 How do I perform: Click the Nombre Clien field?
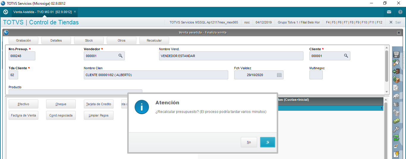click(156, 75)
